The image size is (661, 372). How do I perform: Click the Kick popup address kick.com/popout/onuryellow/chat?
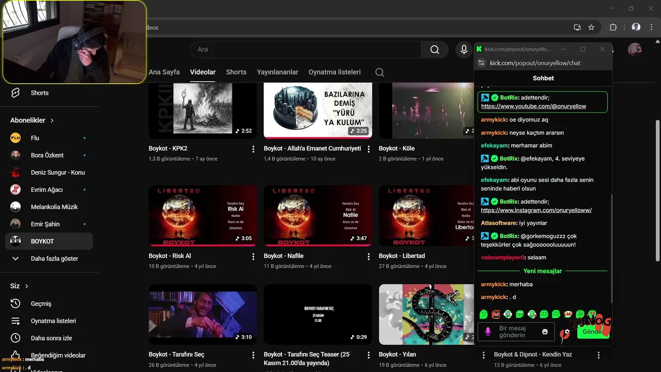[x=535, y=63]
